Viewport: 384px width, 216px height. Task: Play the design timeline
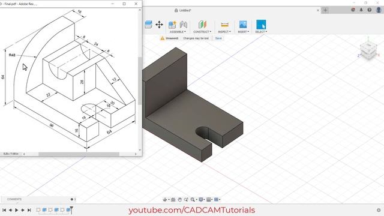click(17, 210)
